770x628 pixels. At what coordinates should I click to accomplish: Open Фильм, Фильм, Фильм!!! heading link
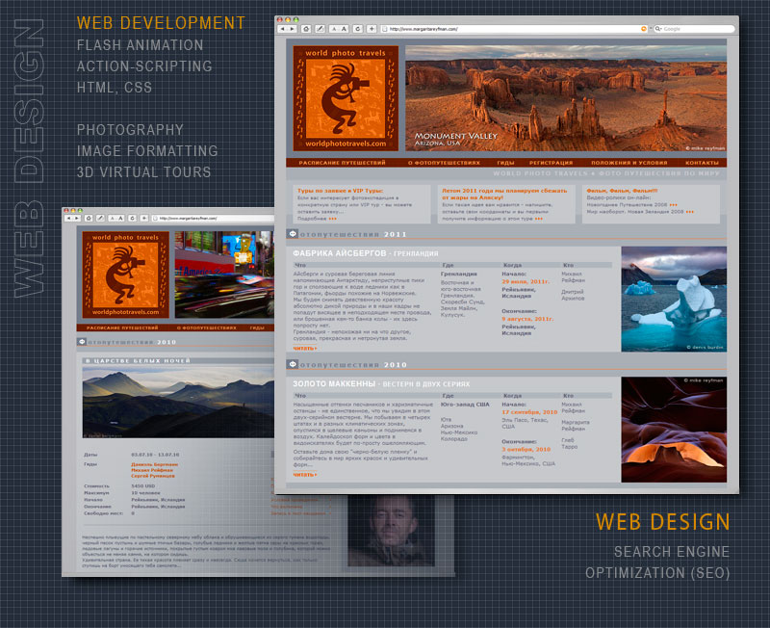coord(622,191)
